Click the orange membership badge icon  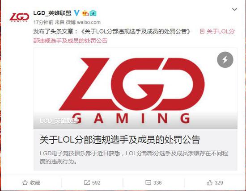pos(85,13)
